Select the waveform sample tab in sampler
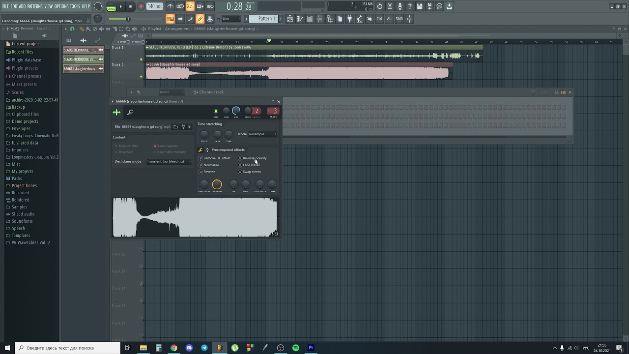 tap(117, 113)
